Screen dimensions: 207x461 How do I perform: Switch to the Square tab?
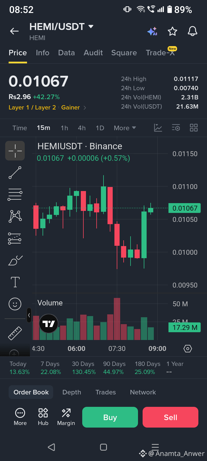pyautogui.click(x=124, y=53)
